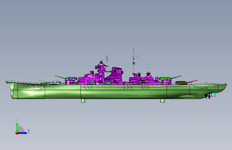The height and width of the screenshot is (150, 232).
Task: Select the red aft rangefinder on superstructure
Action: point(148,73)
